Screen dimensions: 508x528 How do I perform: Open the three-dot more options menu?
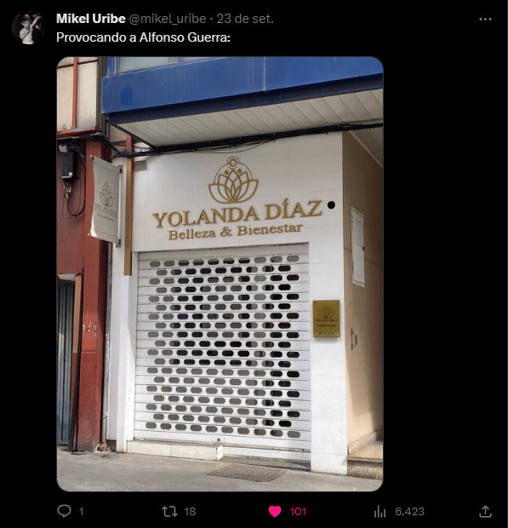pyautogui.click(x=485, y=20)
